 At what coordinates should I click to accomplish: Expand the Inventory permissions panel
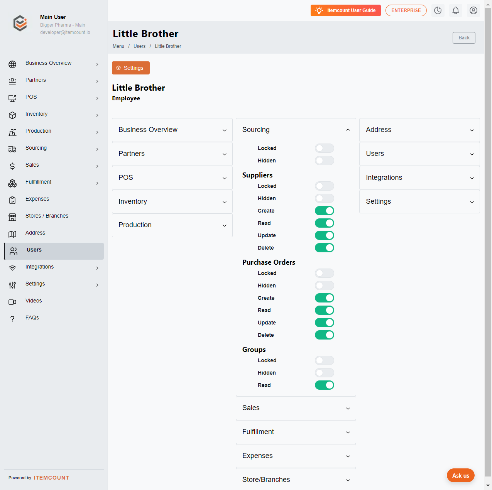172,202
